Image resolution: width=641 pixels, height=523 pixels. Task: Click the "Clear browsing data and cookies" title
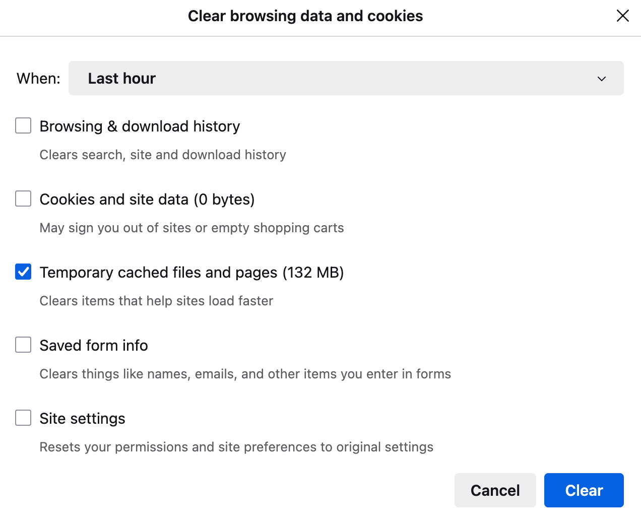(305, 16)
